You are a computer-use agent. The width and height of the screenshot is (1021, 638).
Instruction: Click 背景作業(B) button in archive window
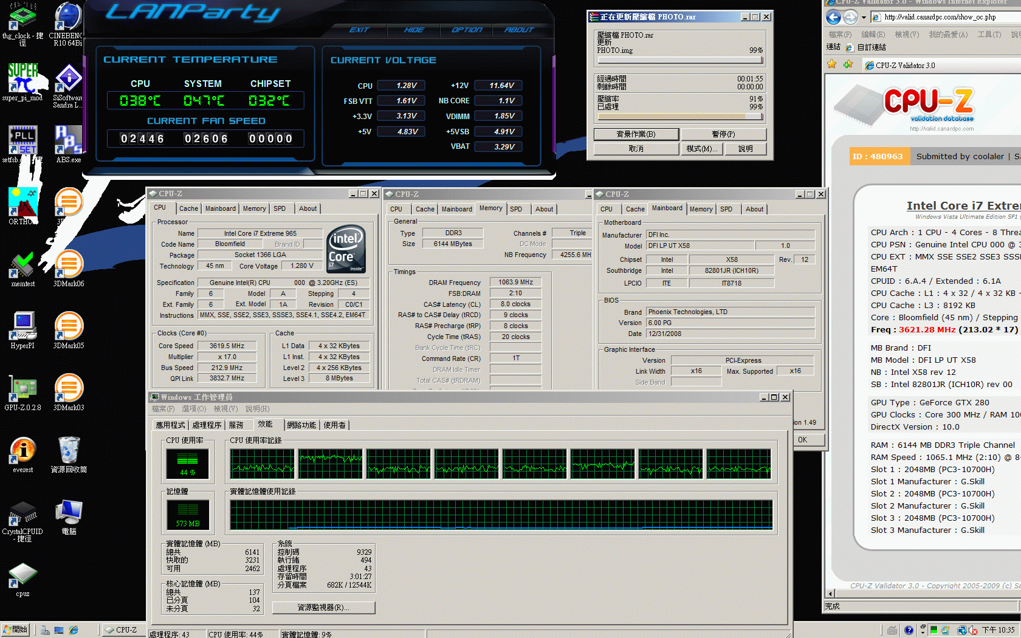tap(636, 134)
